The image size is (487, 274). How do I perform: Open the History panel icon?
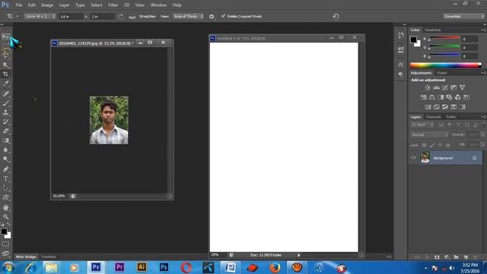point(401,35)
